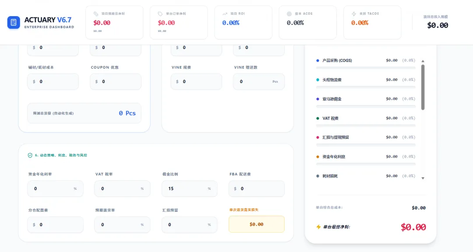473x252 pixels.
Task: Click the cost breakdown list scrollbar thumb
Action: pyautogui.click(x=423, y=87)
